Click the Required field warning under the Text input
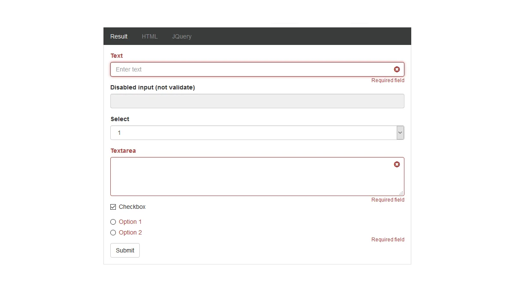Screen dimensions: 513x291 [388, 80]
